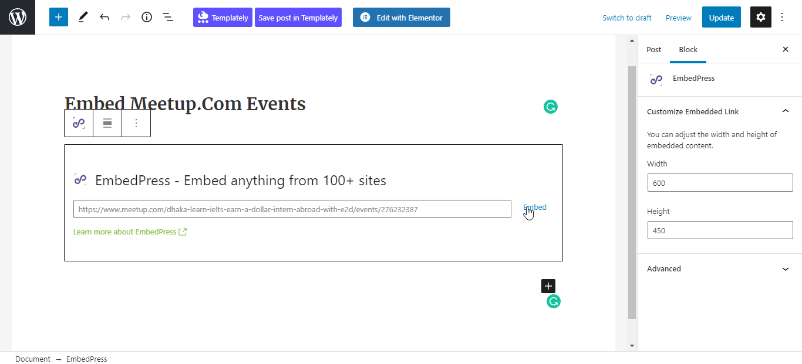Click the black add block plus below the embed
The width and height of the screenshot is (802, 364).
pyautogui.click(x=548, y=286)
